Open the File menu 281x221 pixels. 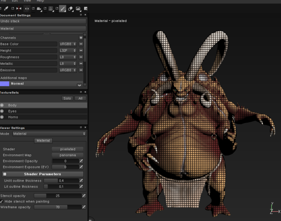click(x=3, y=1)
